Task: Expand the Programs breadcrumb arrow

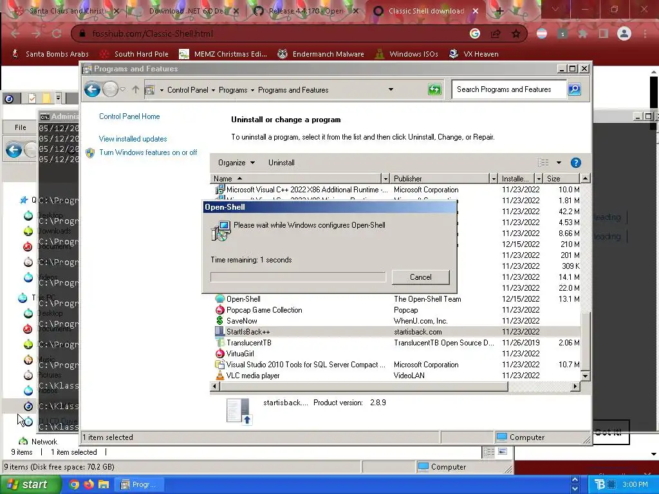Action: coord(252,90)
